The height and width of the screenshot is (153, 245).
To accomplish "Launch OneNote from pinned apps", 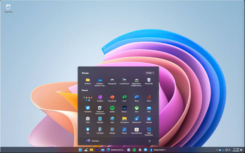I will [100, 99].
